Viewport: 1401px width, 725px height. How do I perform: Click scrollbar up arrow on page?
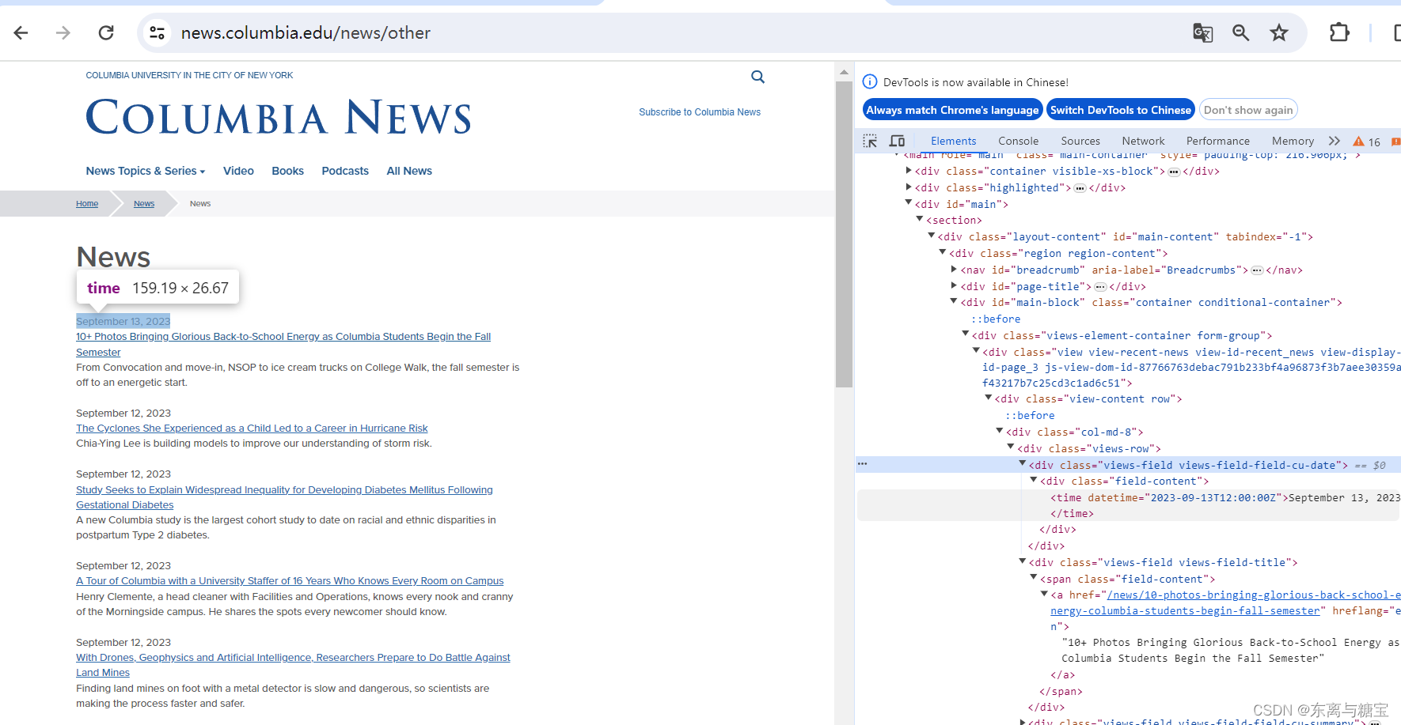pyautogui.click(x=844, y=72)
